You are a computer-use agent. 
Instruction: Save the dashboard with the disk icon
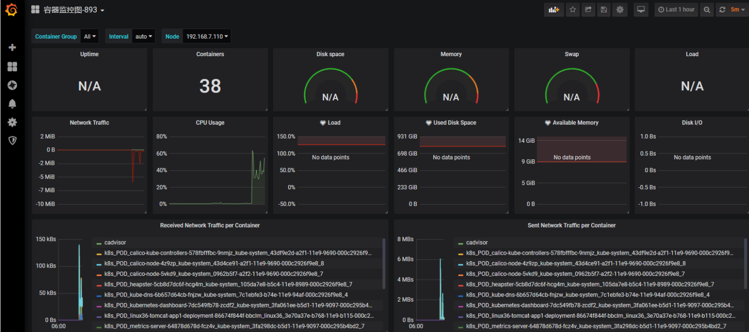[604, 10]
